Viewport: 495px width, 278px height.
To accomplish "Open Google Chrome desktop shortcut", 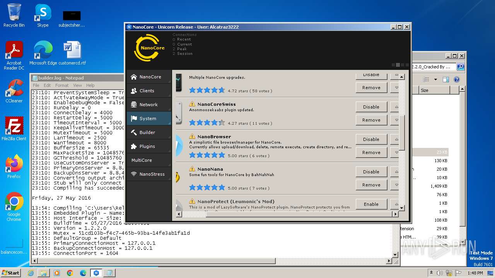I will pos(14,207).
